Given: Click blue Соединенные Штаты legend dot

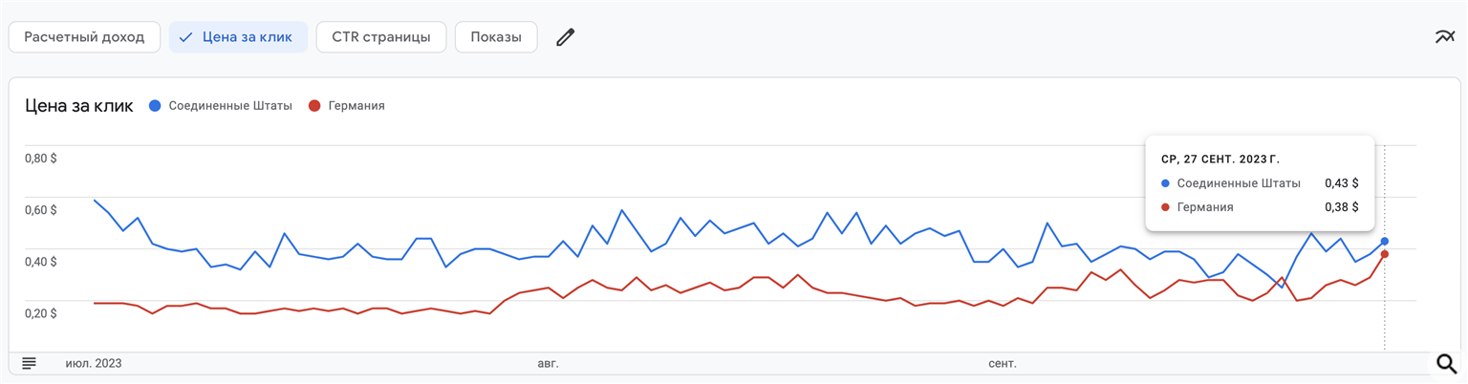Looking at the screenshot, I should (x=155, y=106).
